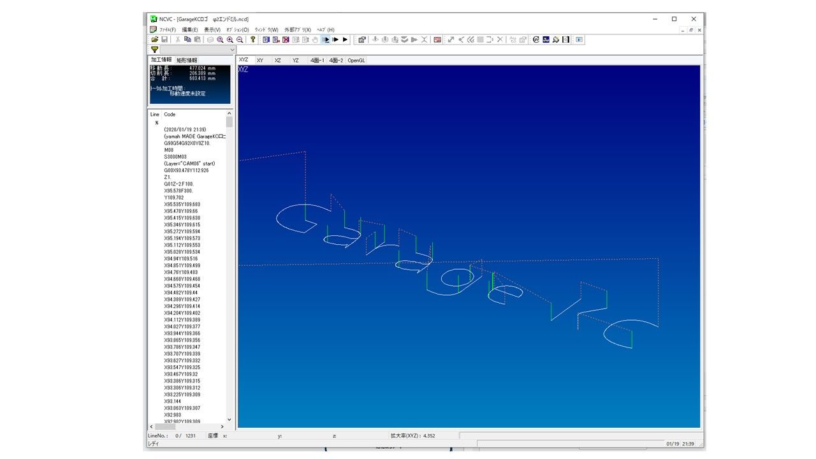Select code line X95.578F300.

(x=178, y=191)
